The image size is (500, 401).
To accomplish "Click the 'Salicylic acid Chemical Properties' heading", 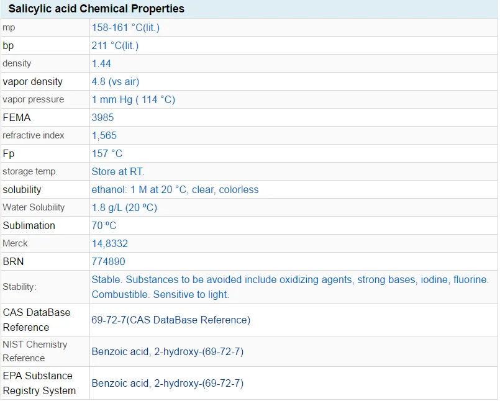I will [96, 9].
